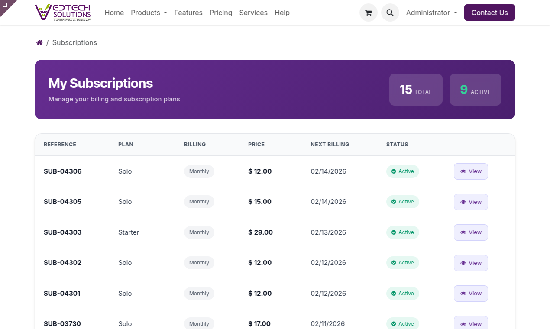Click the My Subscriptions heading
The image size is (550, 329).
(x=100, y=83)
